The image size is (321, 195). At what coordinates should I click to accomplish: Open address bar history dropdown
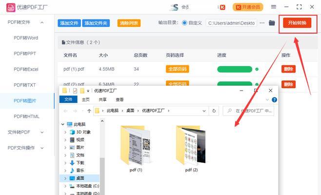[204, 111]
